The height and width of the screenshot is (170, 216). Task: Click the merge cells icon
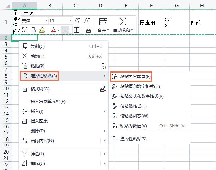103,21
